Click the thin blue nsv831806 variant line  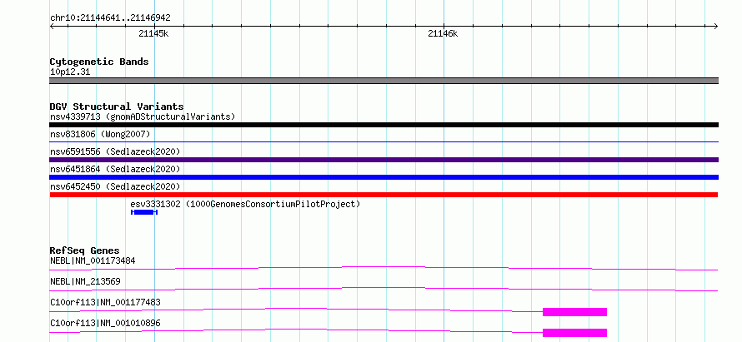click(384, 141)
